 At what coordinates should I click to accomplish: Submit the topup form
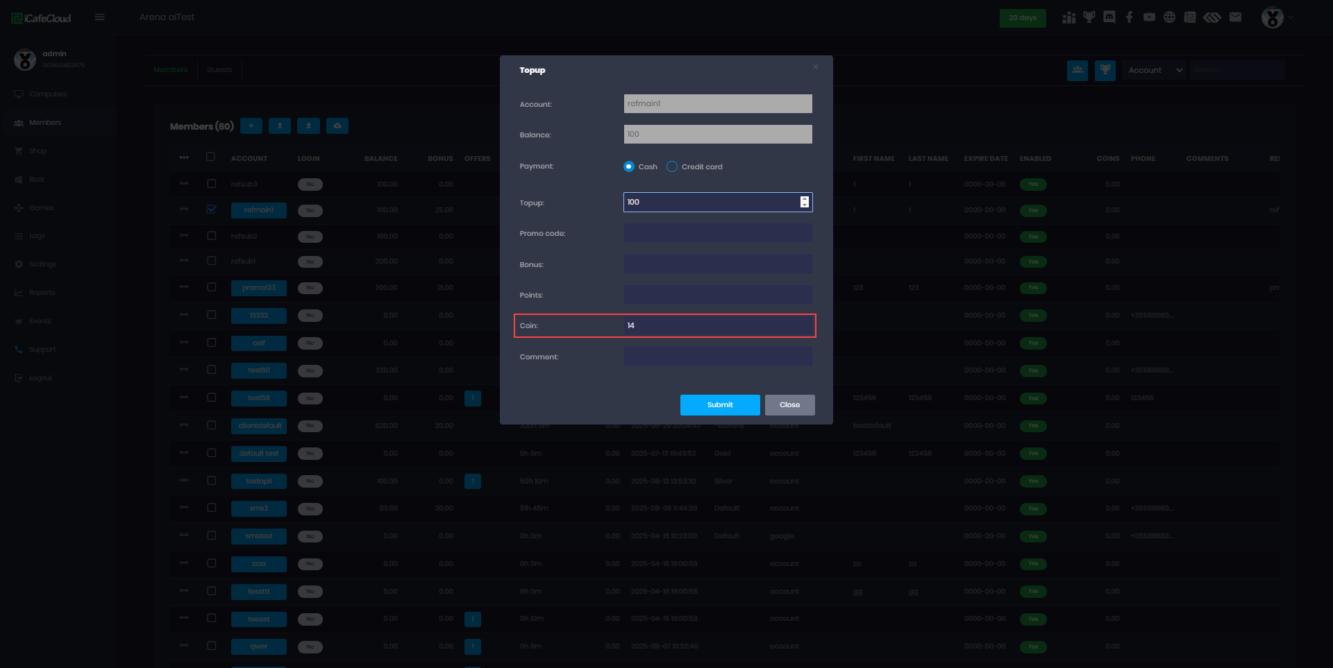720,405
